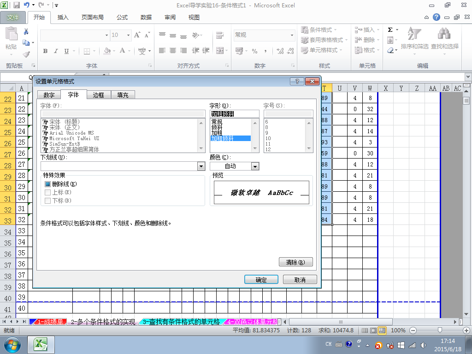The image size is (472, 354).
Task: Click the AutoSum sigma icon
Action: [390, 30]
